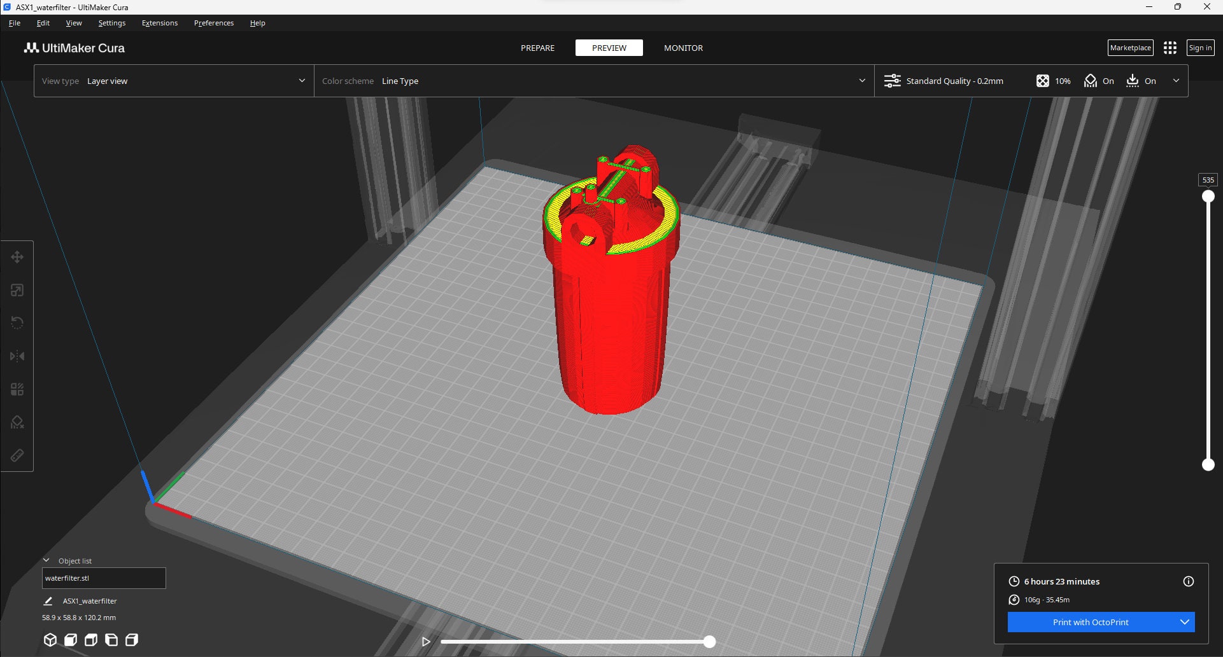Rename waterfilter.stl in the object list
Image resolution: width=1223 pixels, height=657 pixels.
pos(104,578)
